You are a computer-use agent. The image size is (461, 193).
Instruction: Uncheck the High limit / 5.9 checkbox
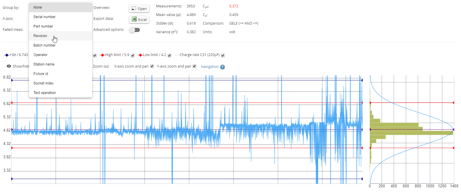[133, 55]
